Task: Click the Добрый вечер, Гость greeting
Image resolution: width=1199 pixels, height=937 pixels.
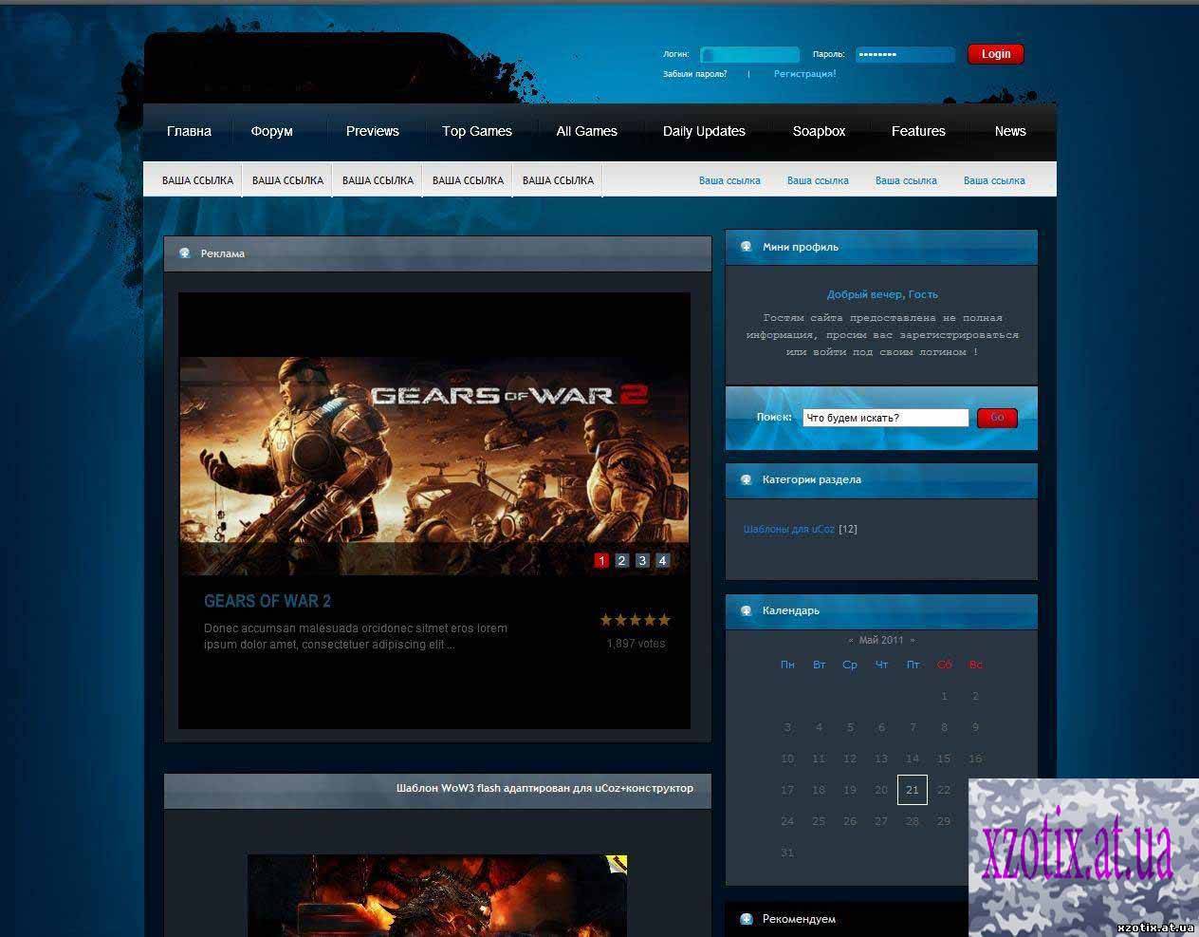Action: click(882, 294)
